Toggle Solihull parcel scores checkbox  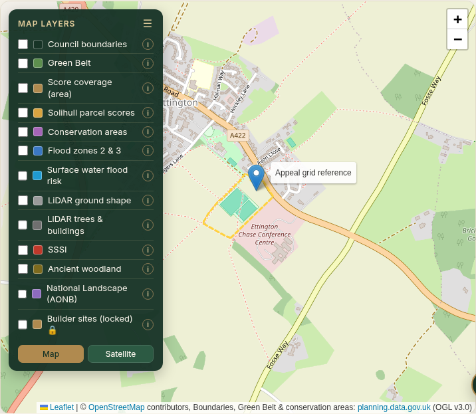pyautogui.click(x=23, y=112)
